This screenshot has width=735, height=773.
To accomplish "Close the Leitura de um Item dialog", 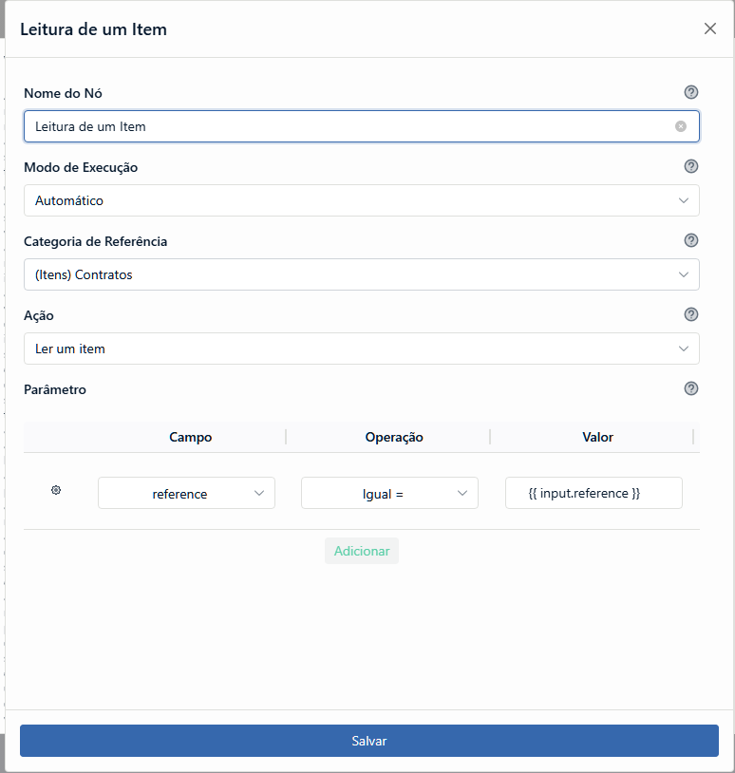I will click(710, 28).
